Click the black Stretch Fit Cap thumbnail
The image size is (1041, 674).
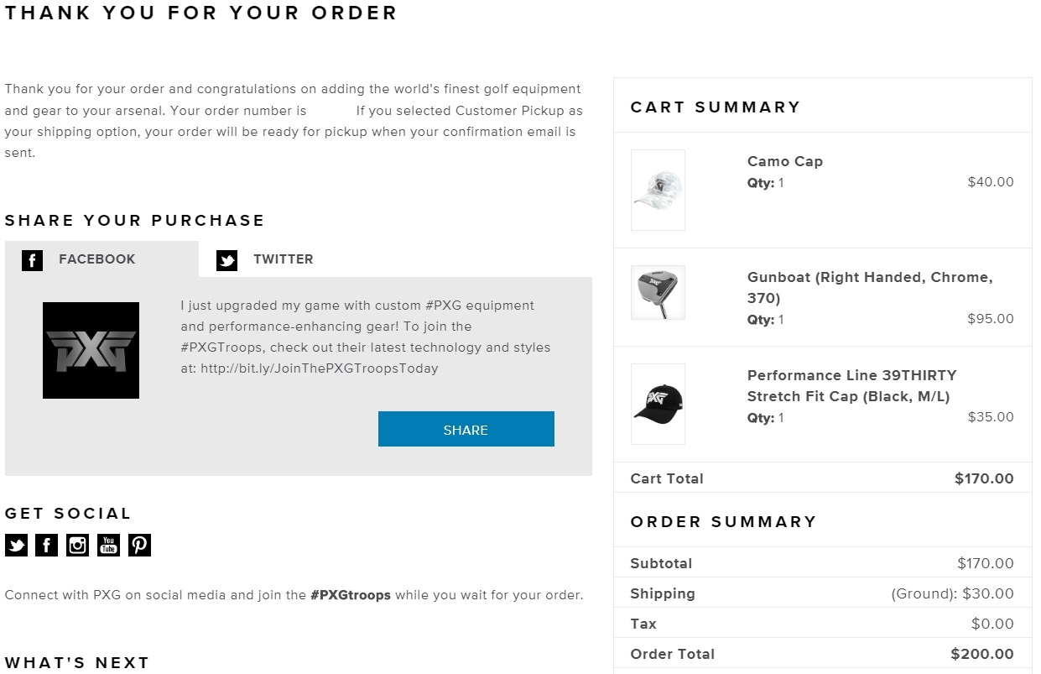tap(658, 404)
